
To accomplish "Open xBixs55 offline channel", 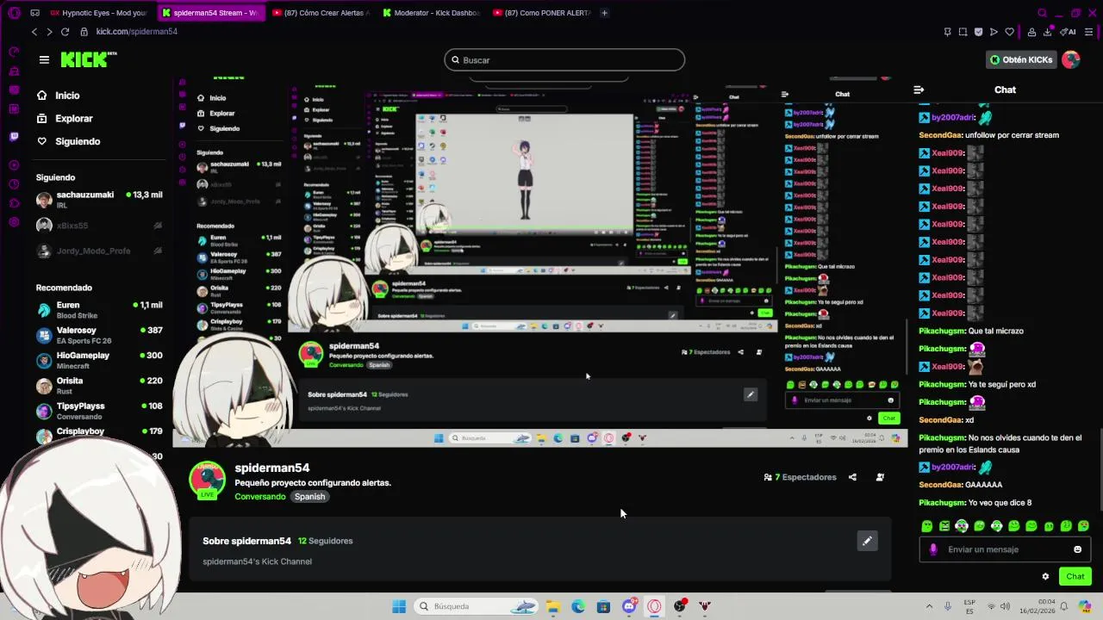I will coord(99,226).
